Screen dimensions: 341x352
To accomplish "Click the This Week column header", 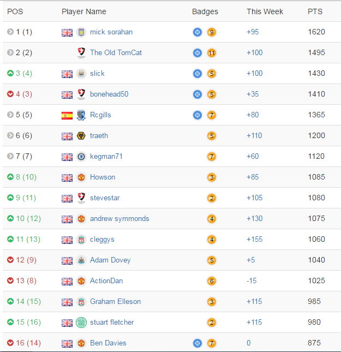I will [265, 11].
